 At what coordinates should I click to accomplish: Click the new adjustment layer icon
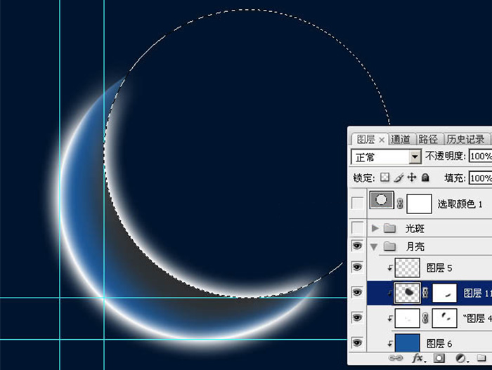point(460,358)
